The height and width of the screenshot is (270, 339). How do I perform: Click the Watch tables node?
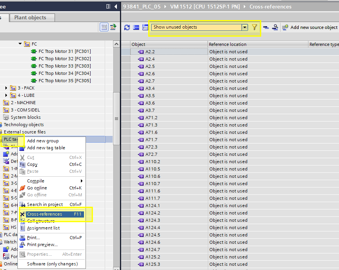pyautogui.click(x=10, y=242)
